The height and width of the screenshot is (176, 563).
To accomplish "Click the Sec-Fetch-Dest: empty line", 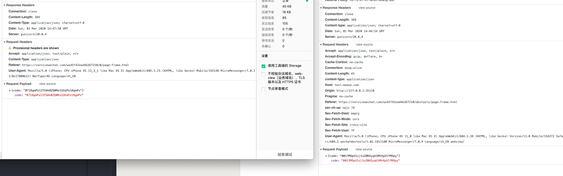I will tap(342, 113).
